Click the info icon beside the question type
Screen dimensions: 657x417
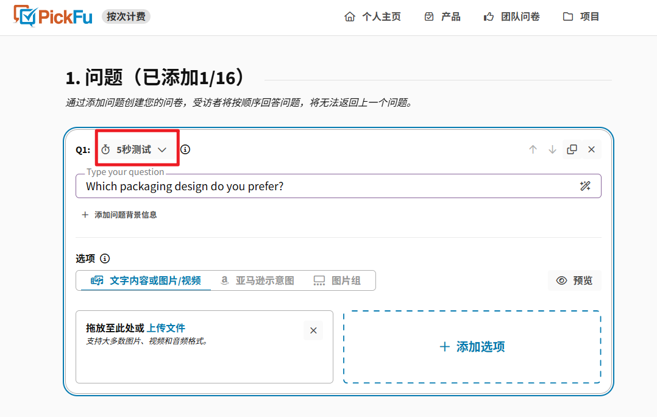click(185, 149)
